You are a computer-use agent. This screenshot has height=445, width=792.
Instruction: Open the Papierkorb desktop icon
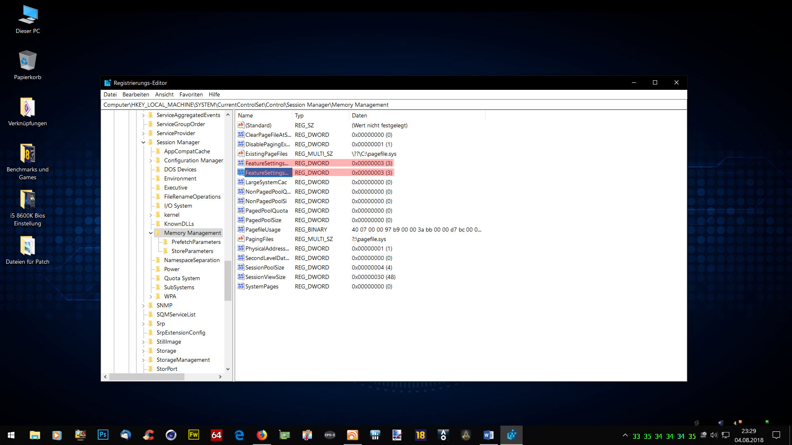tap(28, 61)
